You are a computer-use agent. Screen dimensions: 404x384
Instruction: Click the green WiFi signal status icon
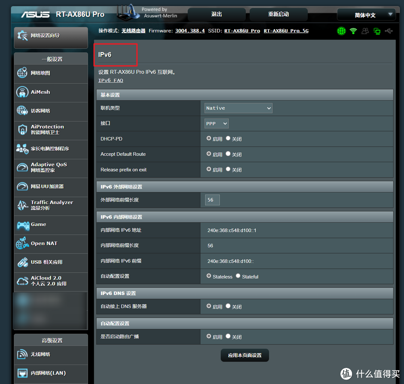click(x=353, y=31)
